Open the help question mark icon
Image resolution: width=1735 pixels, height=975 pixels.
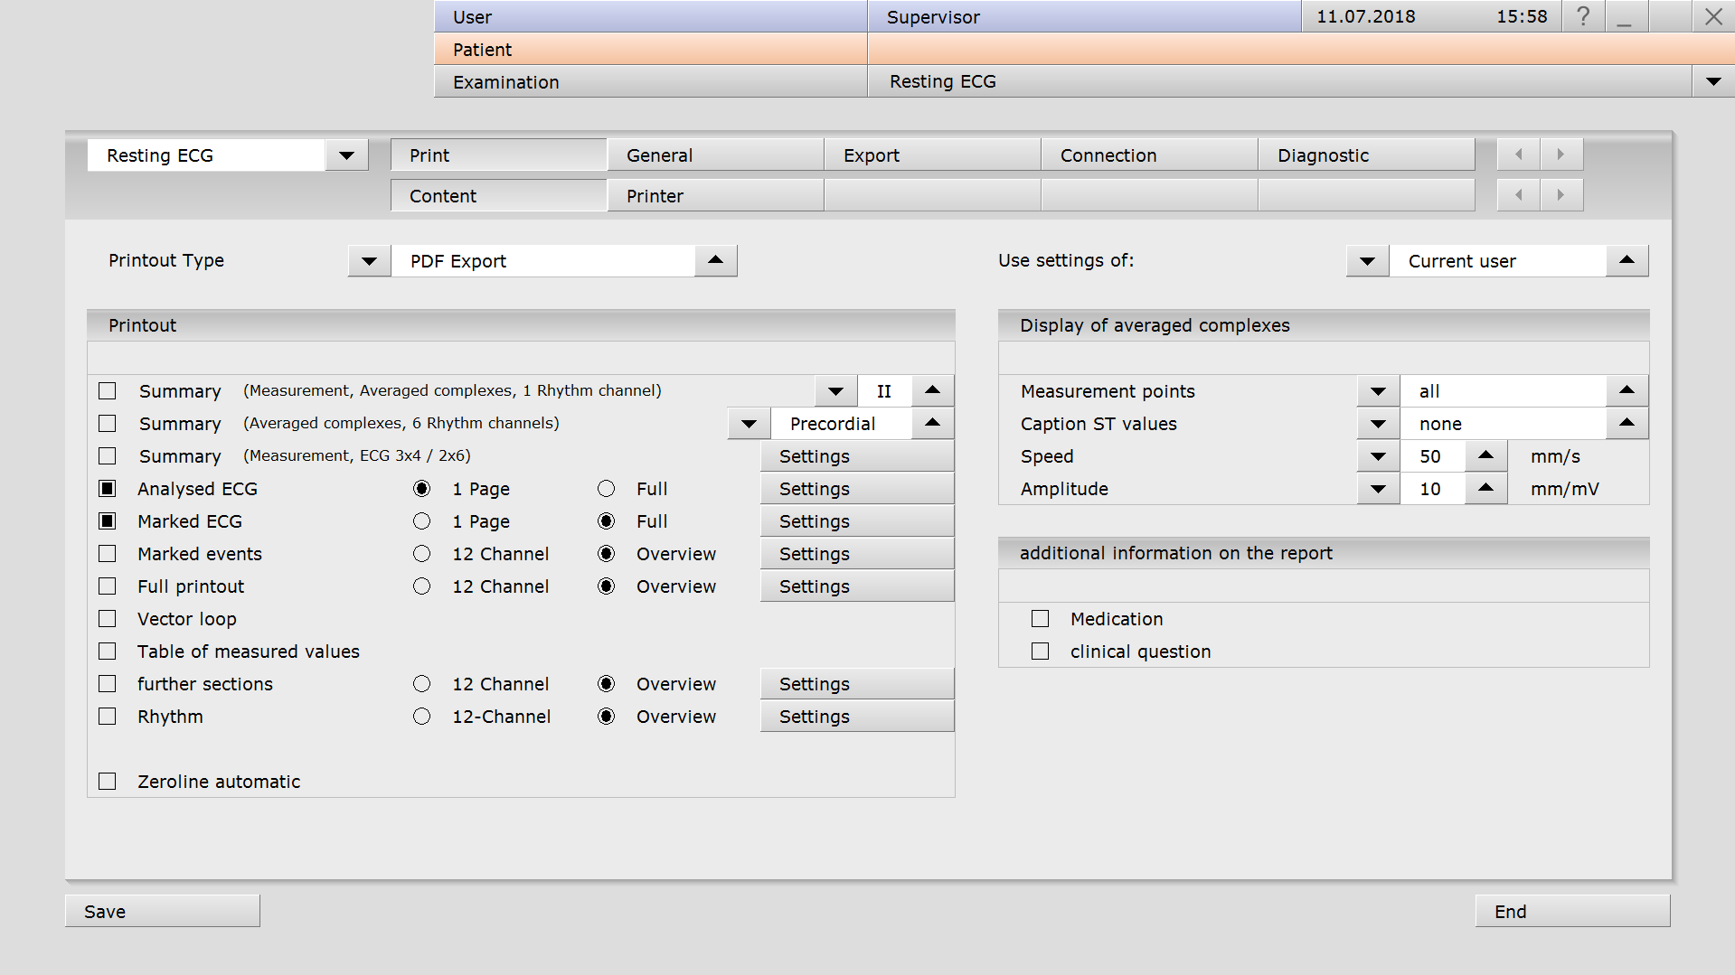(x=1583, y=16)
